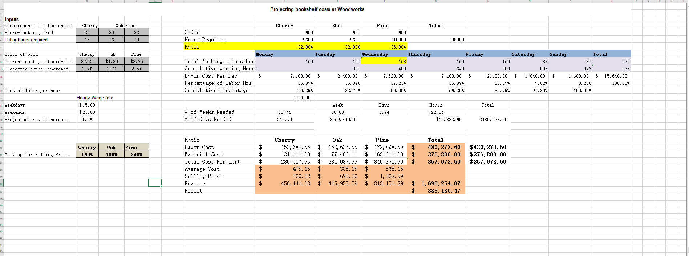Select Pine labor cost 172,898.50
Screen dimensions: 689x256
tap(384, 147)
